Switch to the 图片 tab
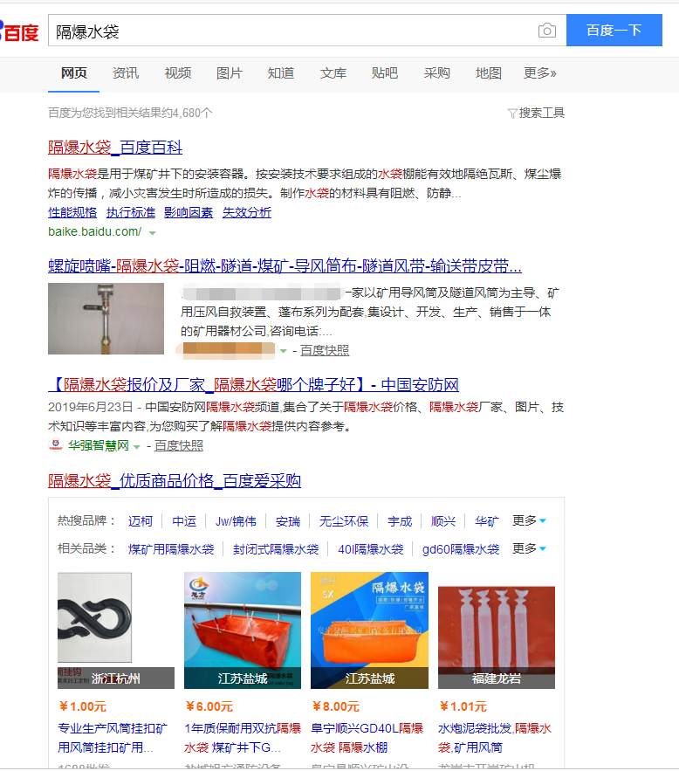Screen dimensions: 679x771 230,73
